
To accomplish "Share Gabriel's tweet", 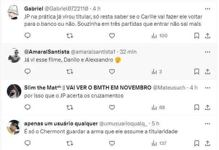I will [207, 36].
